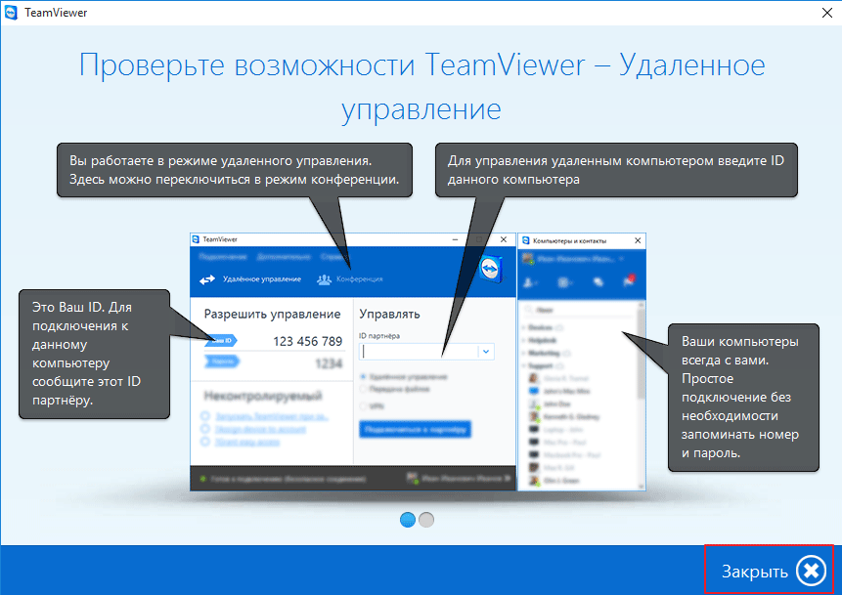This screenshot has width=842, height=595.
Task: Switch to the Конференция tab
Action: point(349,279)
